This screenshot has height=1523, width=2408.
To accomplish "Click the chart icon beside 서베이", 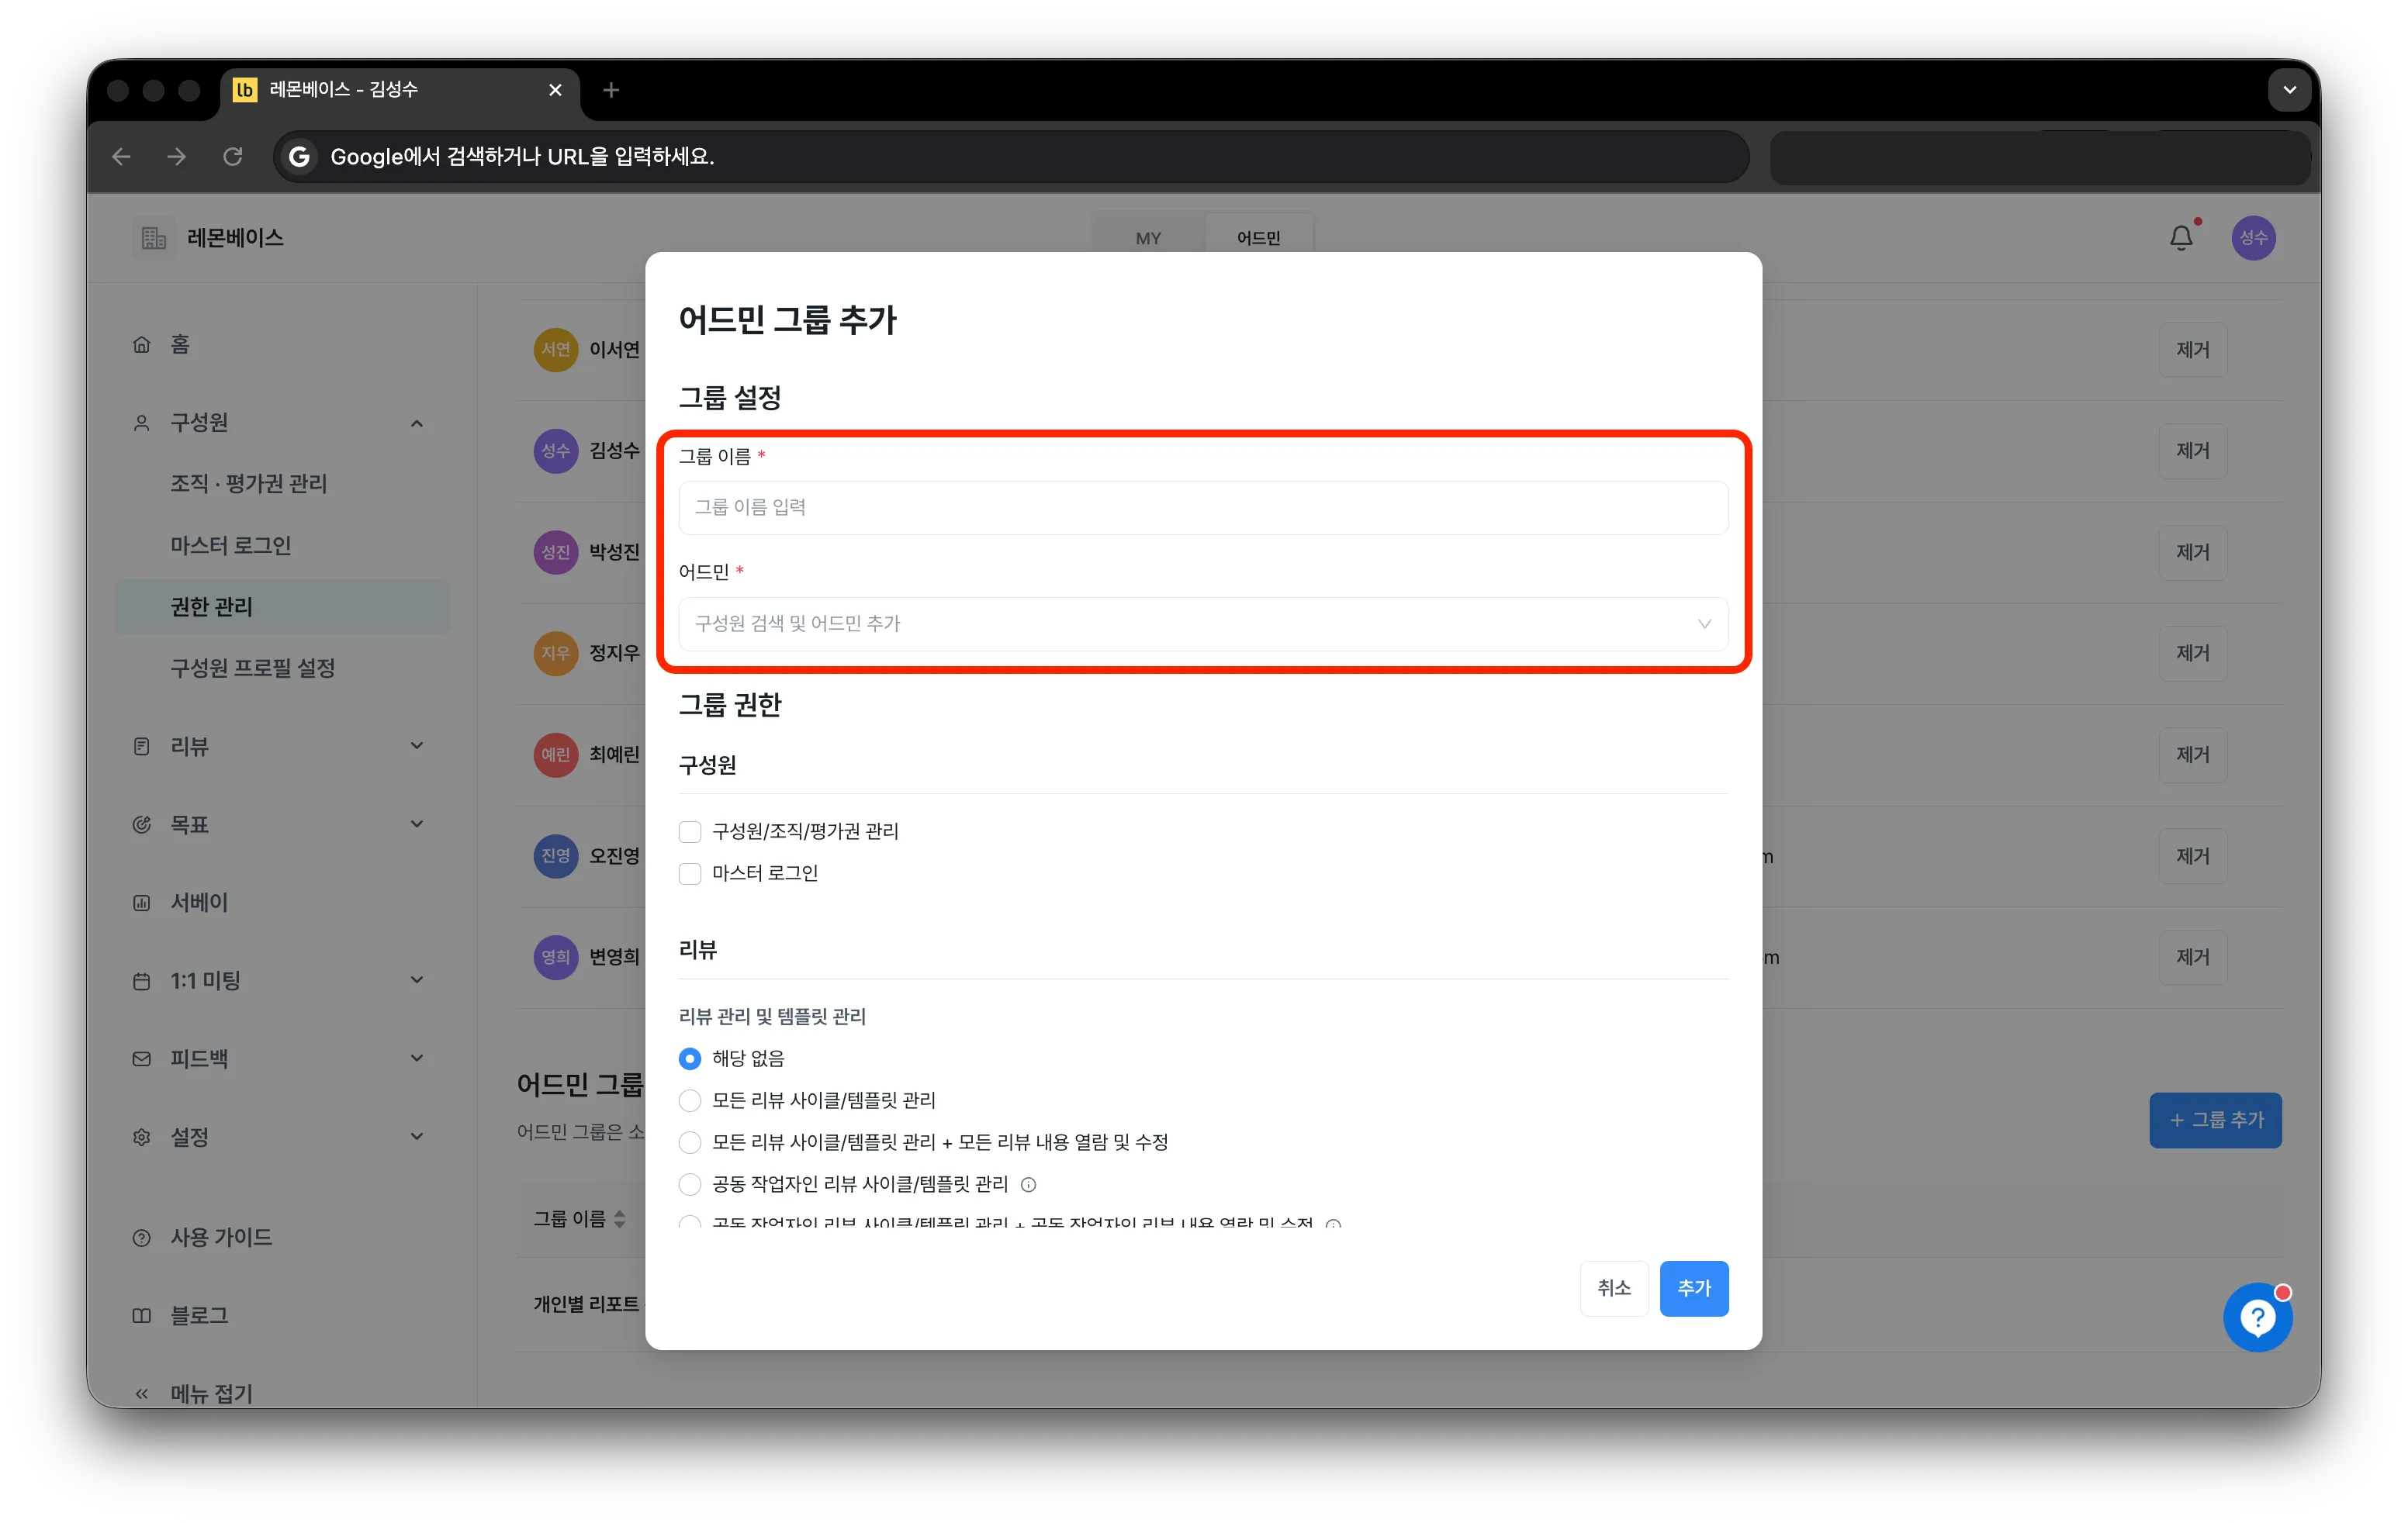I will coord(142,903).
